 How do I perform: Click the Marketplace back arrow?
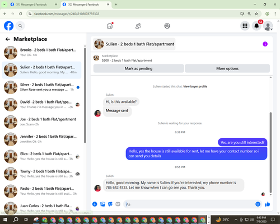pos(7,39)
